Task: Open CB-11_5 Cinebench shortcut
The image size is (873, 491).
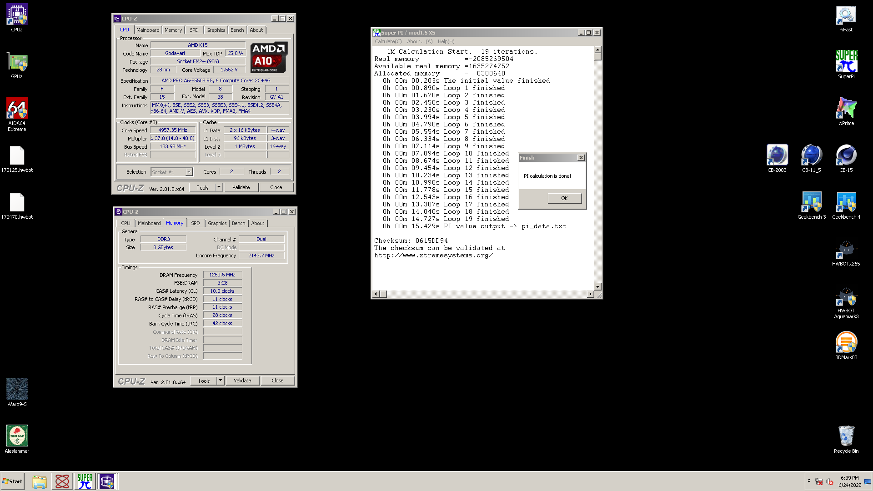Action: point(812,158)
